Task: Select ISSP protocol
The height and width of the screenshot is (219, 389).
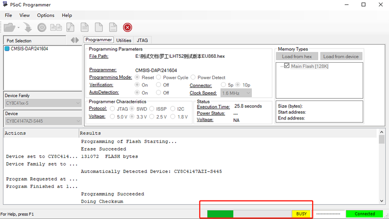Action: pos(152,109)
